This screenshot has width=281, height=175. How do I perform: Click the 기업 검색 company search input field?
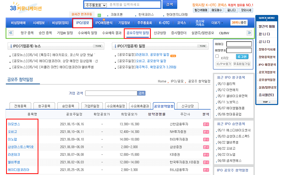111,93
